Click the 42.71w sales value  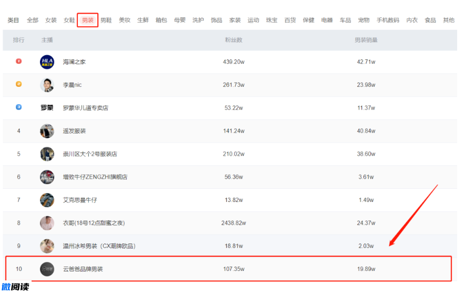366,62
